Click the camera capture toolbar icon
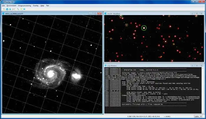This screenshot has height=119, width=206. tap(7, 9)
